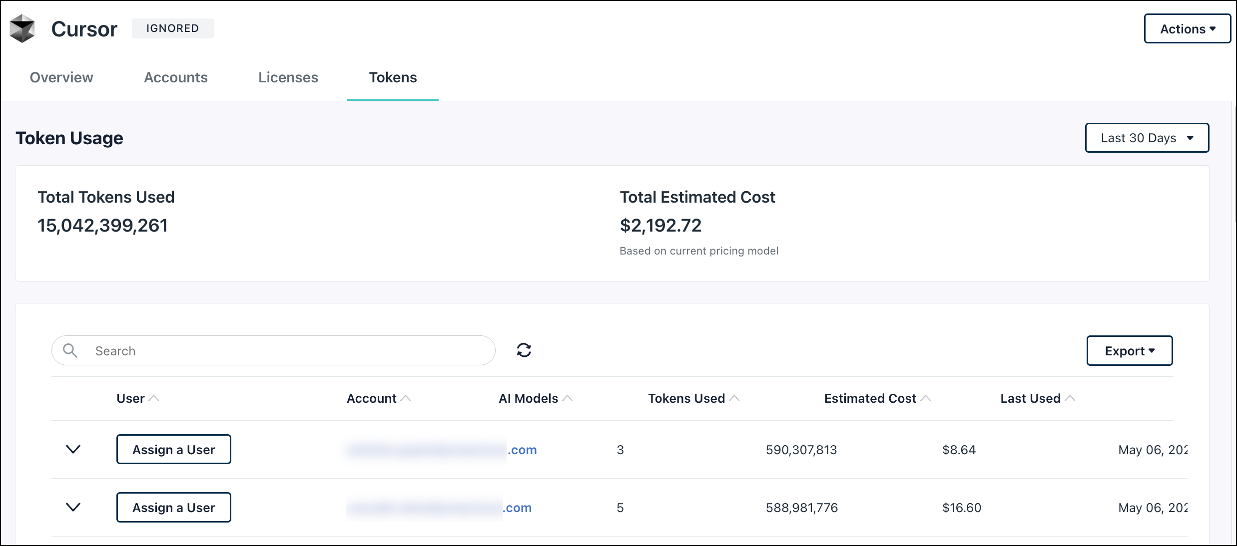Open the Export dropdown

tap(1130, 351)
